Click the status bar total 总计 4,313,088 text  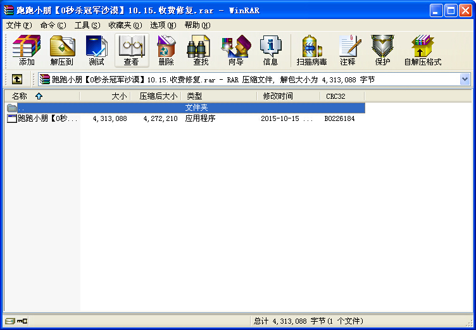tap(308, 321)
